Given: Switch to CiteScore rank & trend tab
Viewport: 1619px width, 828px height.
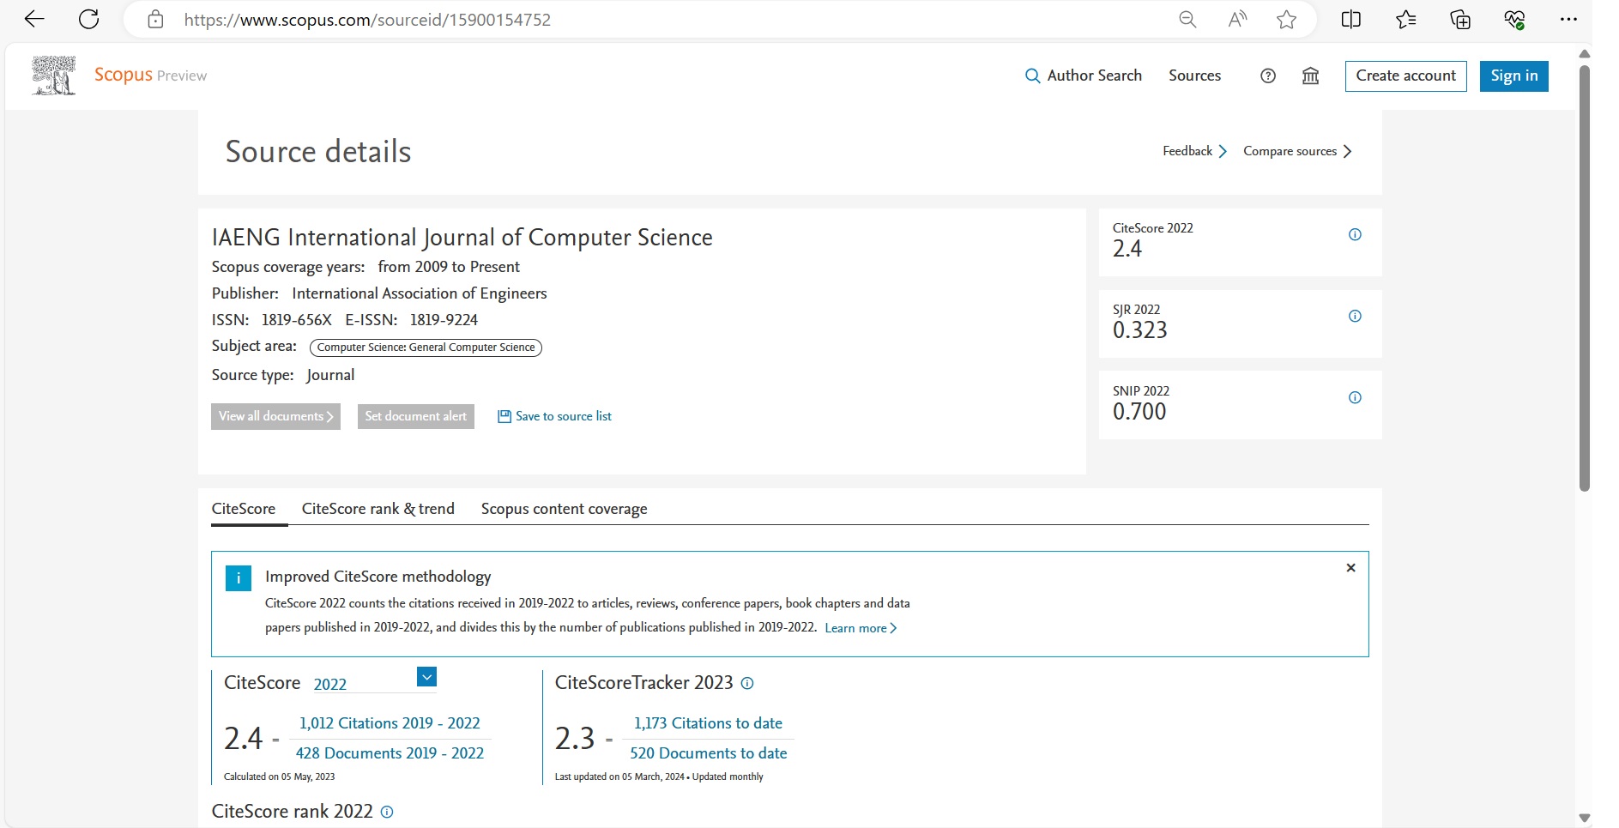Looking at the screenshot, I should tap(378, 509).
